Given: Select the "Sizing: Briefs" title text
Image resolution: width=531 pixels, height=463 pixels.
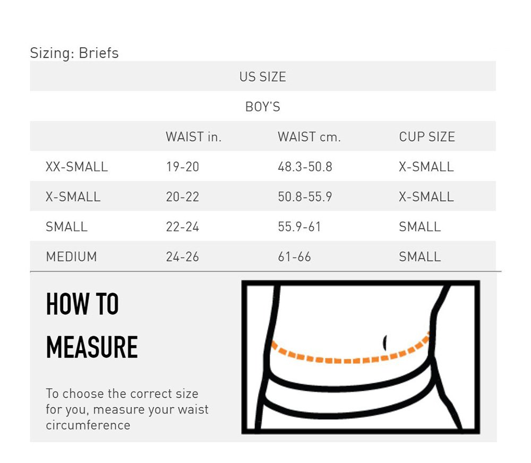Looking at the screenshot, I should coord(74,53).
